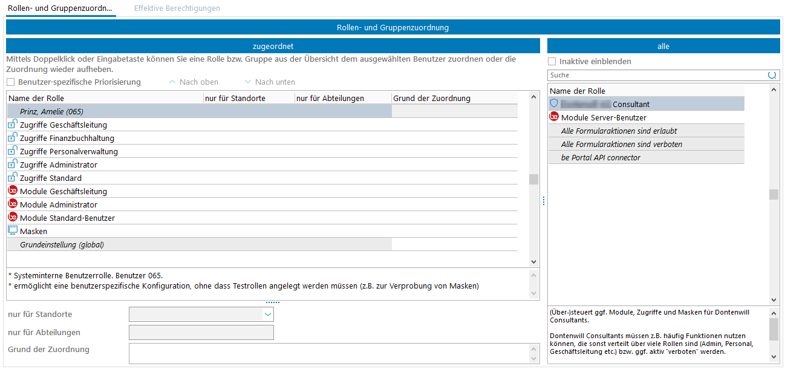Click lock icon beside Zugriffe Geschäftsleitung

coord(13,125)
